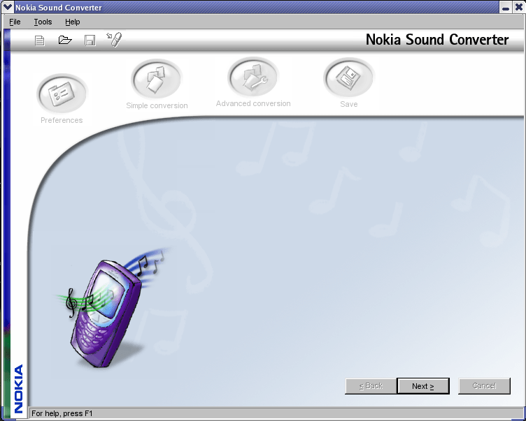Minimize the Nokia Sound Converter window
This screenshot has width=526, height=421.
tap(506, 8)
